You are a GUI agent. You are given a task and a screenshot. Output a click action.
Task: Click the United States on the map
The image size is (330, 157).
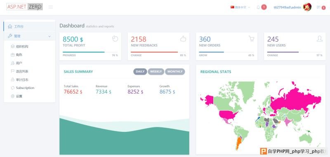(227, 115)
